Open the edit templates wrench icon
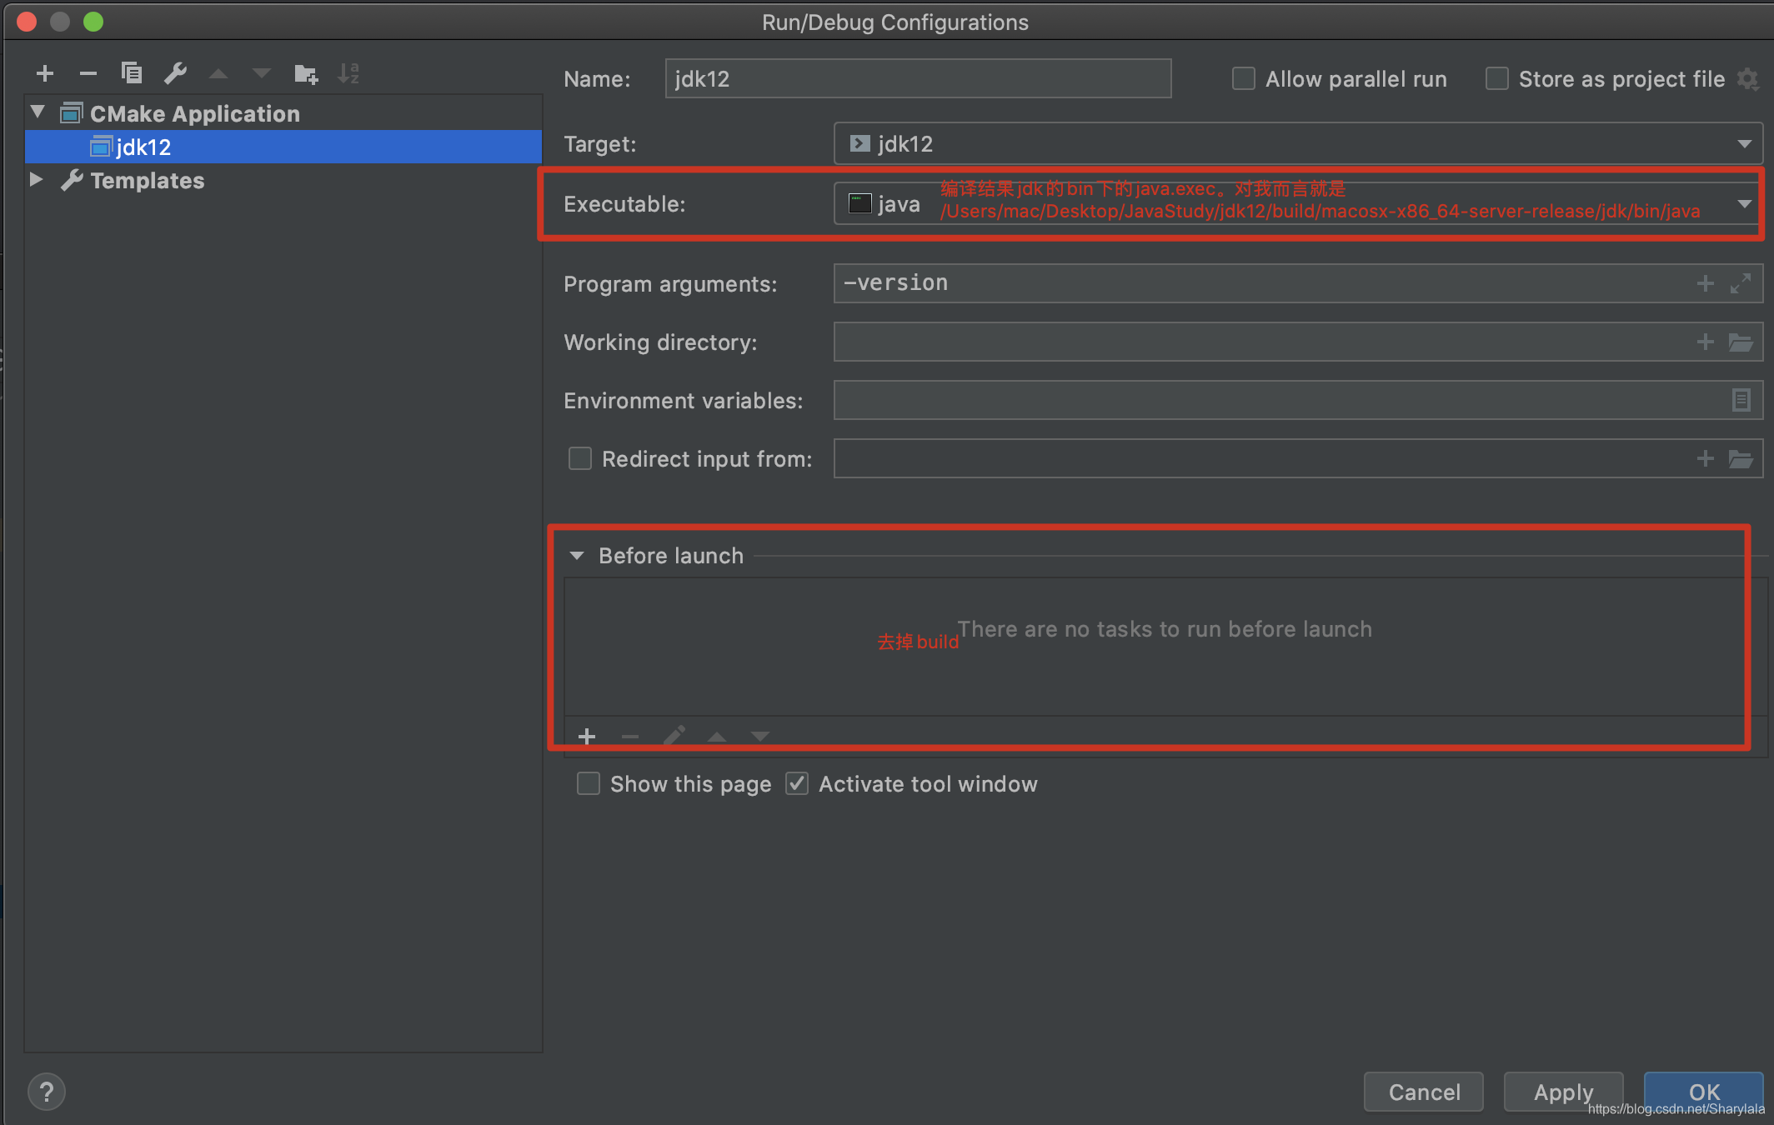 (175, 74)
